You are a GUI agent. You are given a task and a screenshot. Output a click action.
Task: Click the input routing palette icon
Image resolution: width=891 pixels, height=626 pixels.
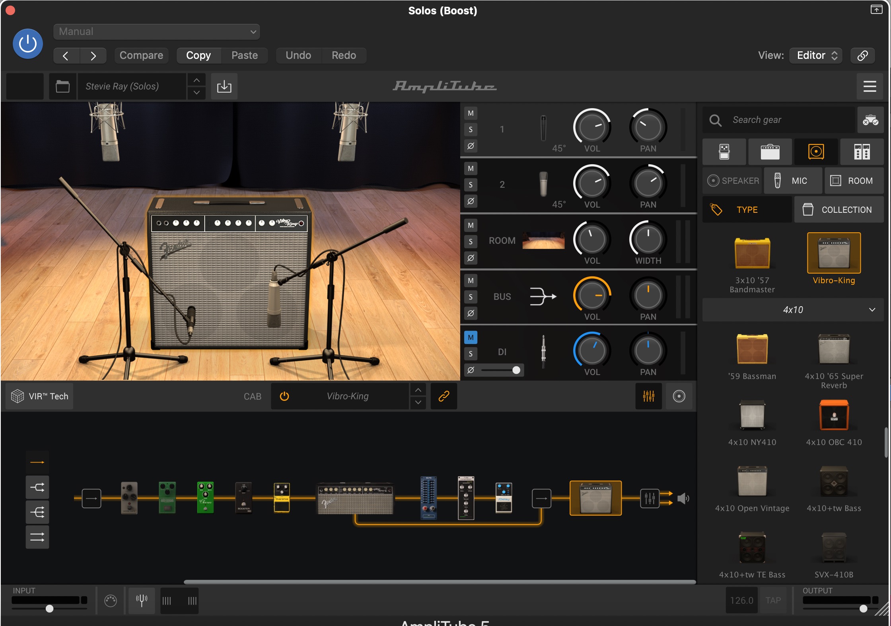[111, 601]
